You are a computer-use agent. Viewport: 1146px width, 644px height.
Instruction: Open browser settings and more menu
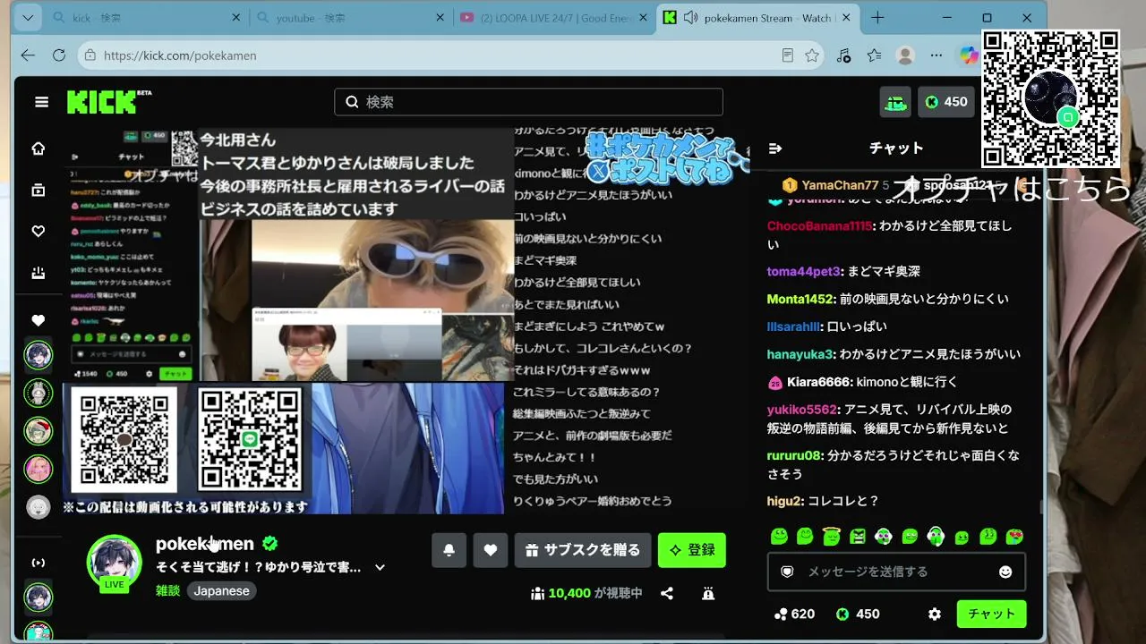point(936,55)
